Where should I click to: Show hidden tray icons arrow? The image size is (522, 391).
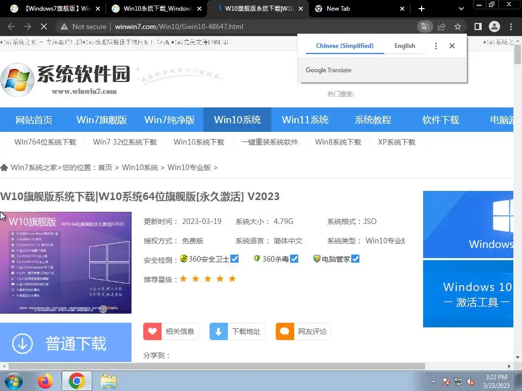433,381
